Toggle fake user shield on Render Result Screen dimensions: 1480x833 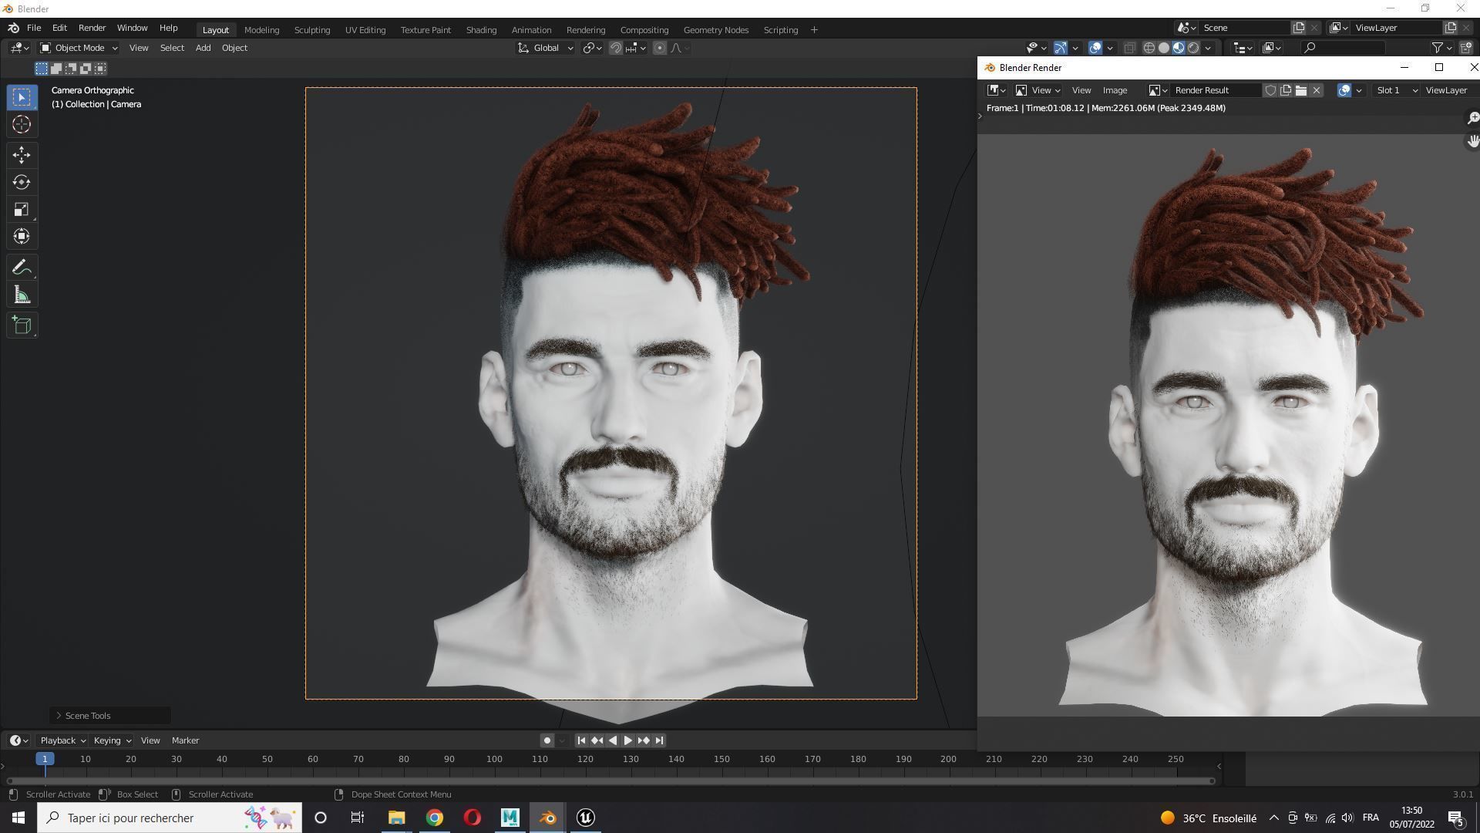(x=1270, y=90)
